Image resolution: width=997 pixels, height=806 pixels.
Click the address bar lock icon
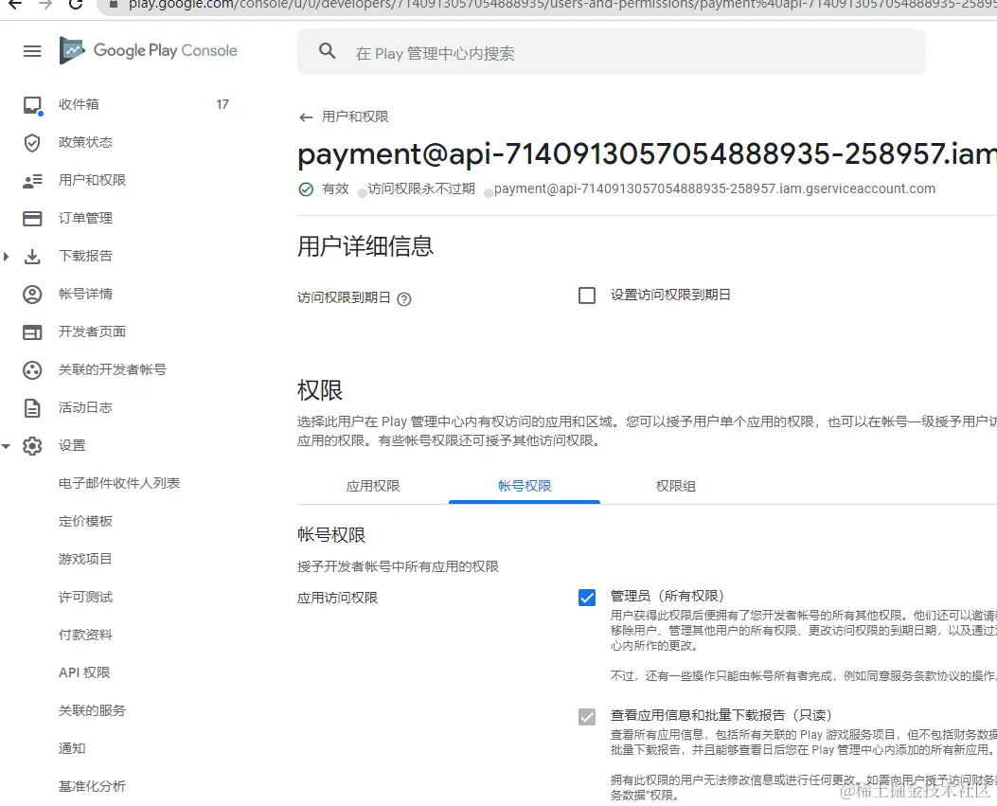pos(114,4)
